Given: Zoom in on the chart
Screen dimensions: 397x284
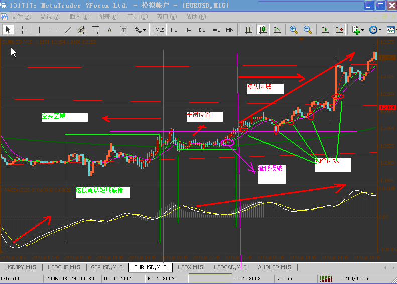Looking at the screenshot, I should (x=294, y=30).
